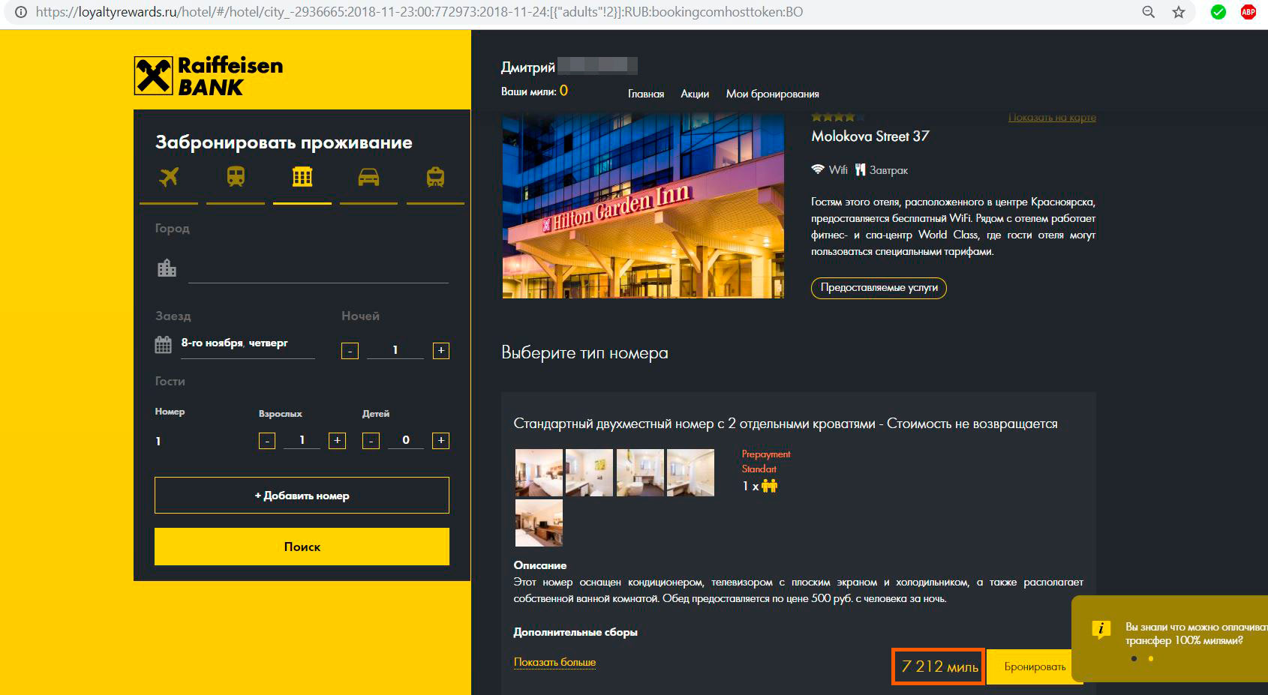Increase adults count
Viewport: 1268px width, 695px height.
tap(338, 441)
